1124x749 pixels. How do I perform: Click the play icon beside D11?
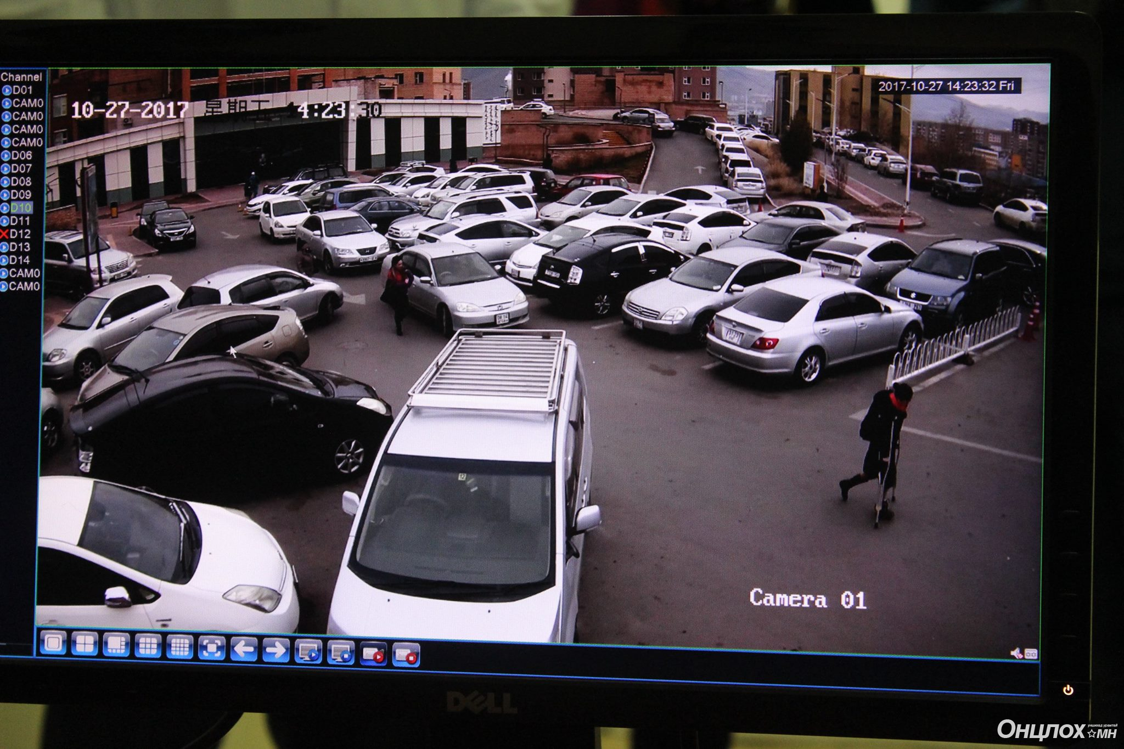click(x=5, y=221)
